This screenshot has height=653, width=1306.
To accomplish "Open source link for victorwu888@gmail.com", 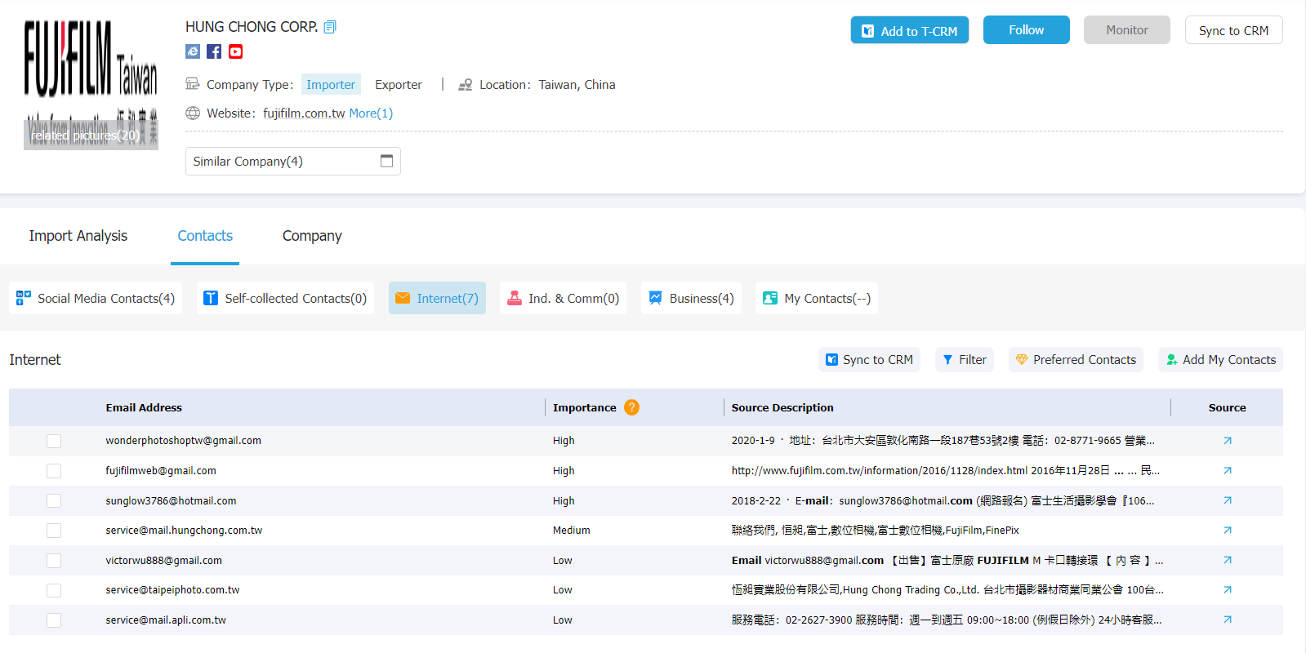I will [1227, 561].
